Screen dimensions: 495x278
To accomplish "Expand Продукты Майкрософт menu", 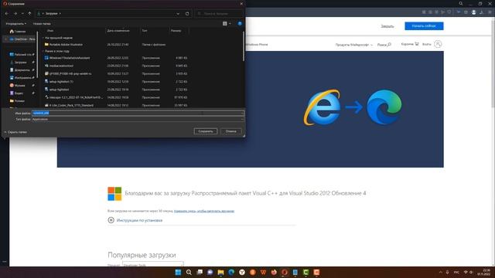I will 353,45.
